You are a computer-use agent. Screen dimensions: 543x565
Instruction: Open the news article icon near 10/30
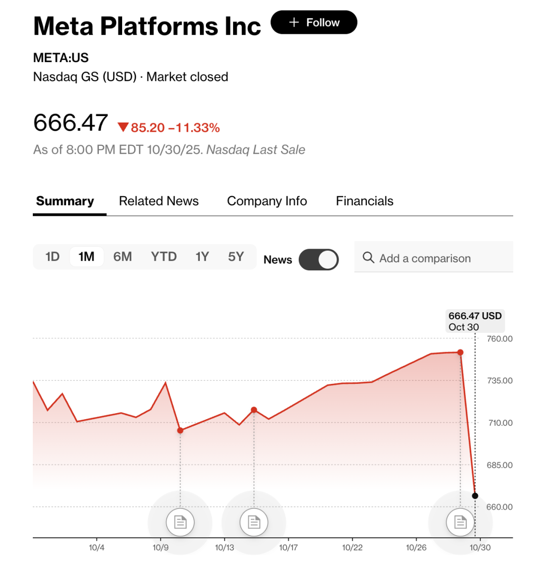click(460, 522)
